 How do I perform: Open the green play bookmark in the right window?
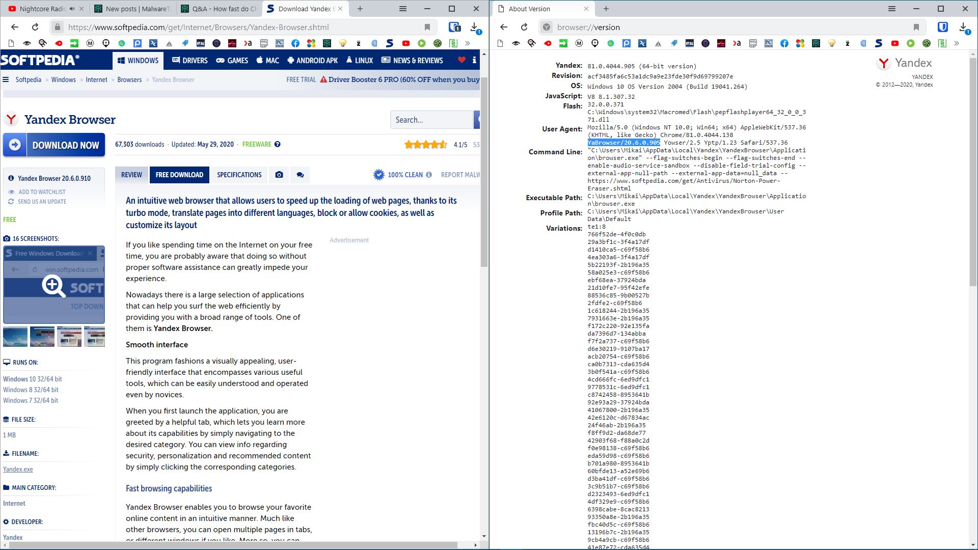pos(911,43)
